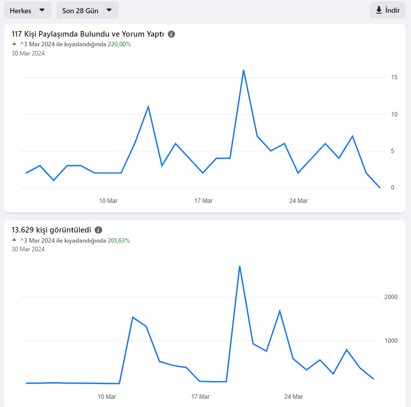Click '10 Mar' label on engagement chart axis
Image resolution: width=411 pixels, height=407 pixels.
click(x=108, y=201)
